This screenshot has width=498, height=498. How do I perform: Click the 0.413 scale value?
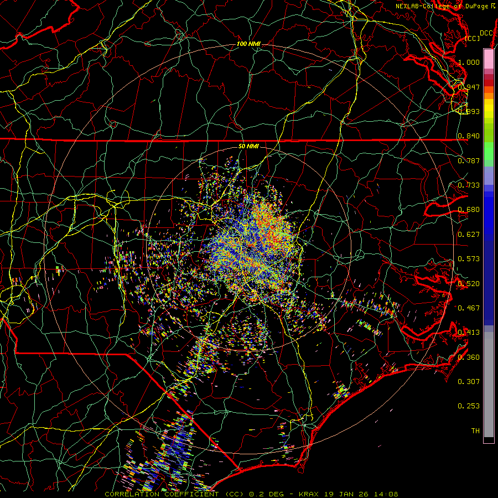pos(469,333)
